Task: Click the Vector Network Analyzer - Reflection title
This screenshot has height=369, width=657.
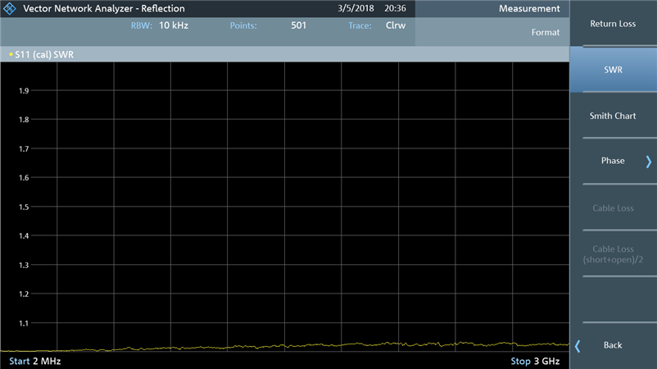Action: 104,8
